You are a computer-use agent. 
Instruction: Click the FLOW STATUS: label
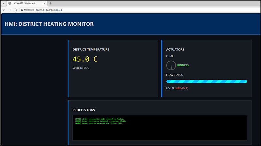pyautogui.click(x=175, y=75)
